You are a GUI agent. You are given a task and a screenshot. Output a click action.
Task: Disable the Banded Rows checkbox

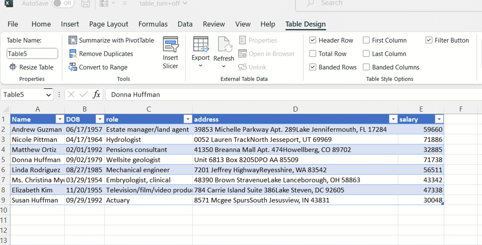313,67
